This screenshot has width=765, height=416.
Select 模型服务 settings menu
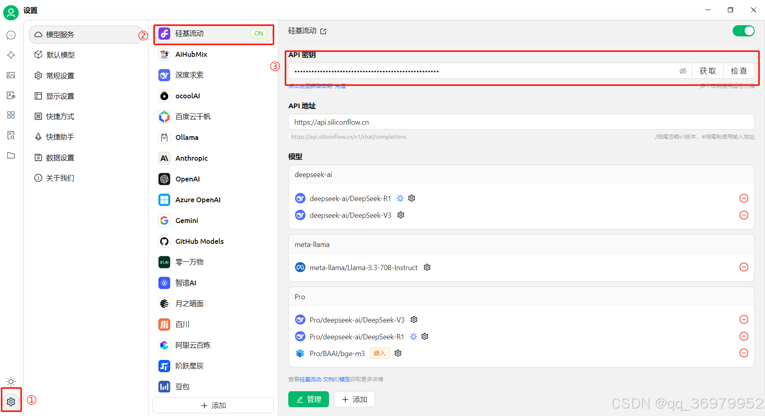pos(86,35)
